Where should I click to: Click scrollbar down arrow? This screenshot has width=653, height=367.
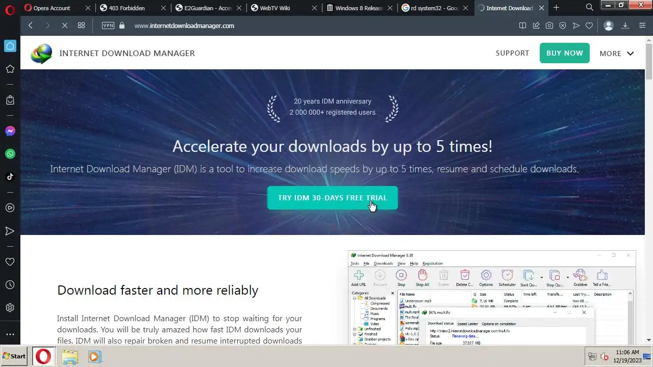pyautogui.click(x=649, y=340)
